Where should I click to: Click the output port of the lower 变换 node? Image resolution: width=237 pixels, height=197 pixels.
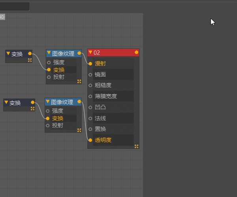pyautogui.click(x=33, y=102)
